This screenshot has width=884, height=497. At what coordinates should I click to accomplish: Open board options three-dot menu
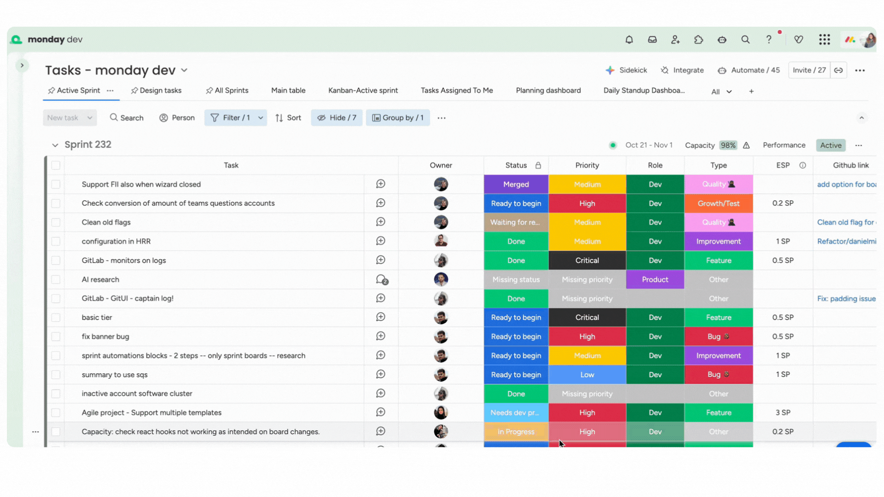click(x=860, y=70)
